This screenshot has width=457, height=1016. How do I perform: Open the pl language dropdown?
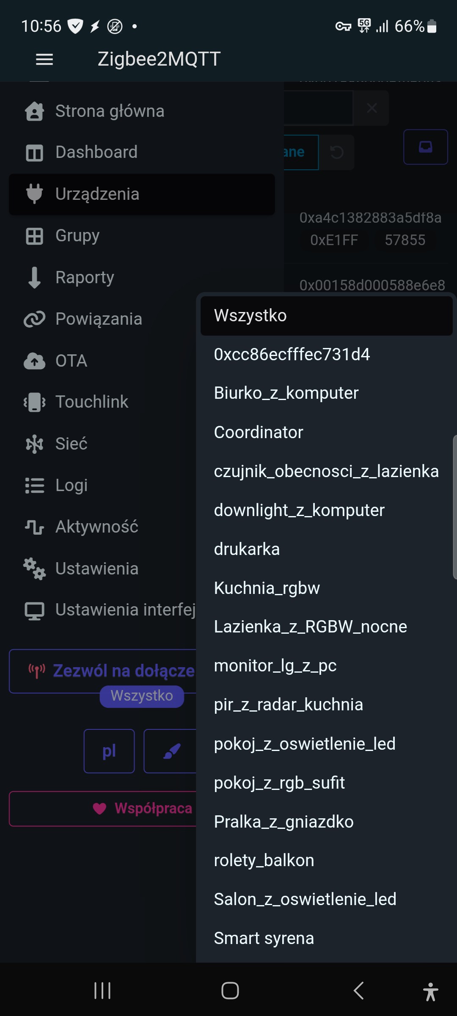click(x=109, y=751)
